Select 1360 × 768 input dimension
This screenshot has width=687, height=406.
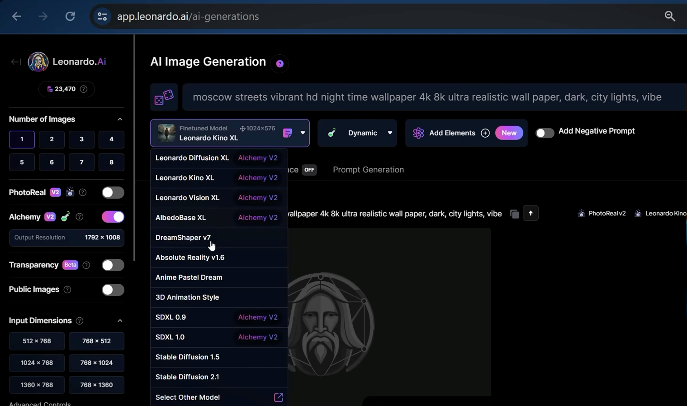click(x=37, y=385)
